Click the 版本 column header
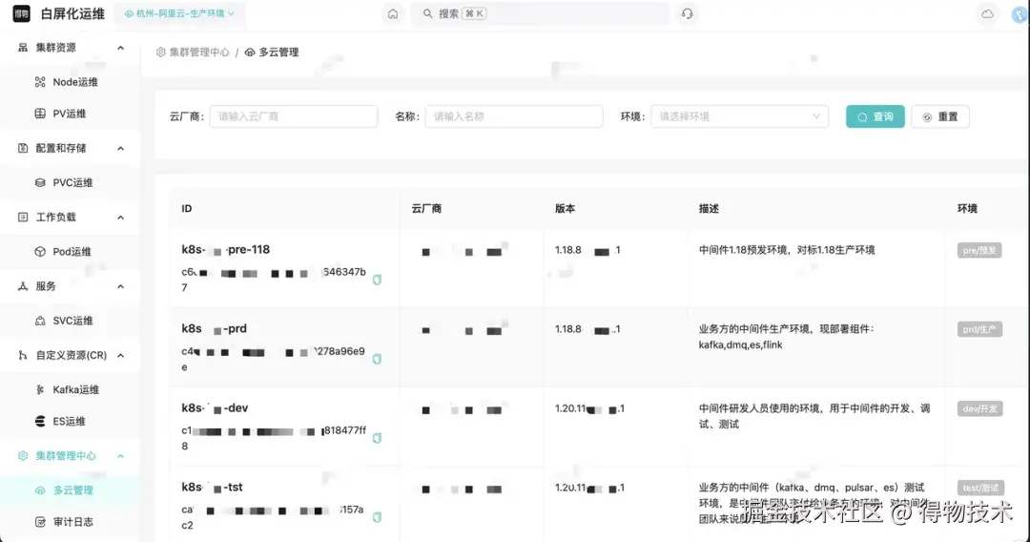The image size is (1030, 542). 565,208
